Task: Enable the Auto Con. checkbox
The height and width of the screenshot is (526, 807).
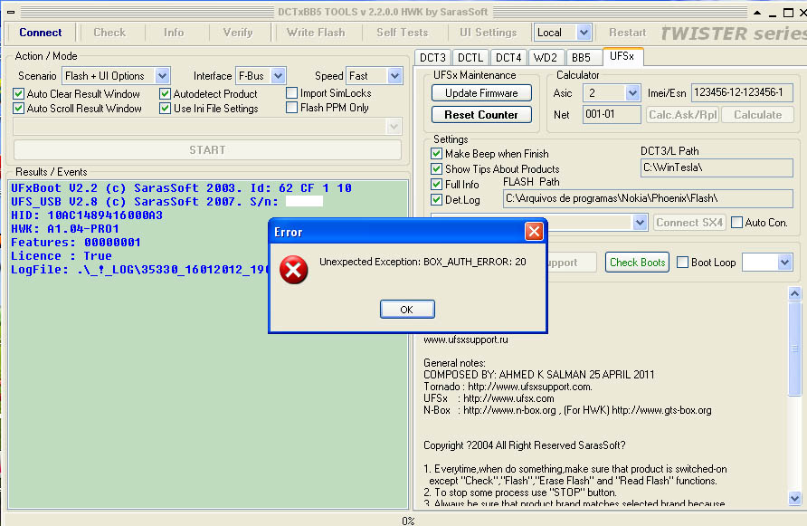Action: click(737, 222)
